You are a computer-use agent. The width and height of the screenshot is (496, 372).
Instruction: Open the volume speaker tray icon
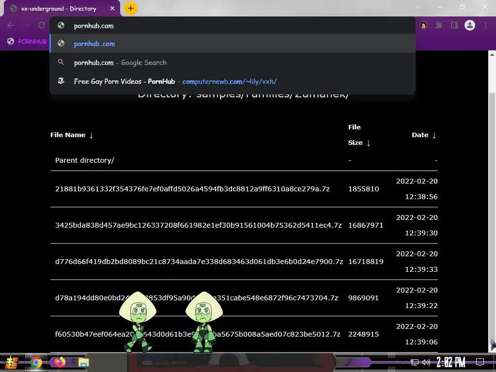point(426,362)
